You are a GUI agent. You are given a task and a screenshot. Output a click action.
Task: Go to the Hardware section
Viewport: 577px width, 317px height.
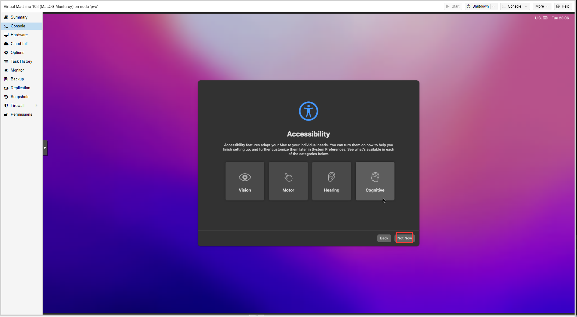pyautogui.click(x=19, y=35)
